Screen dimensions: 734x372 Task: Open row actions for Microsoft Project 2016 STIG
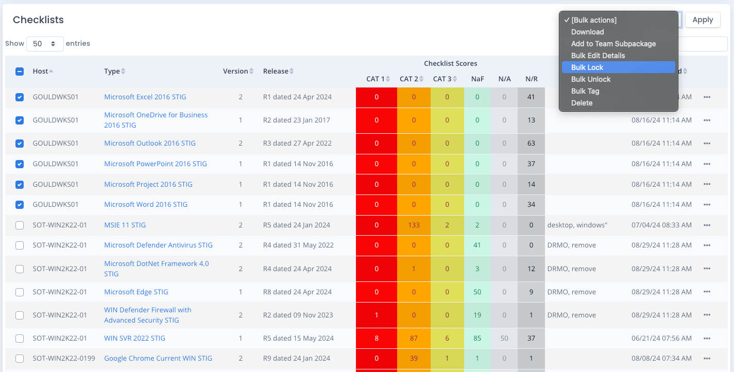pos(707,184)
